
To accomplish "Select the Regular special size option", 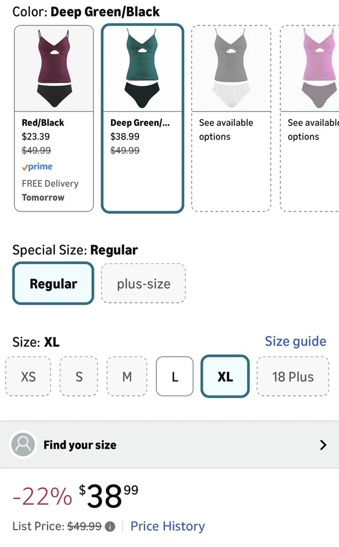I will [x=53, y=283].
